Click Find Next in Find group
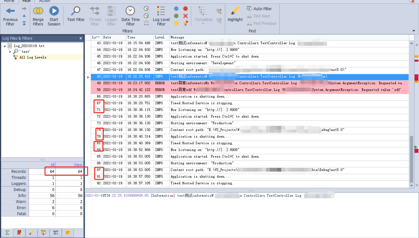419x238 pixels. (x=258, y=16)
